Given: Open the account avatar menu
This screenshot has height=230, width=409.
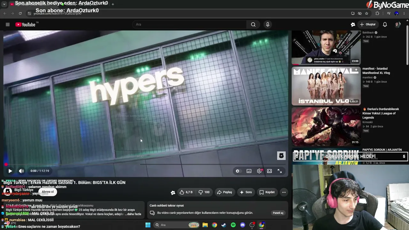Looking at the screenshot, I should pos(398,25).
